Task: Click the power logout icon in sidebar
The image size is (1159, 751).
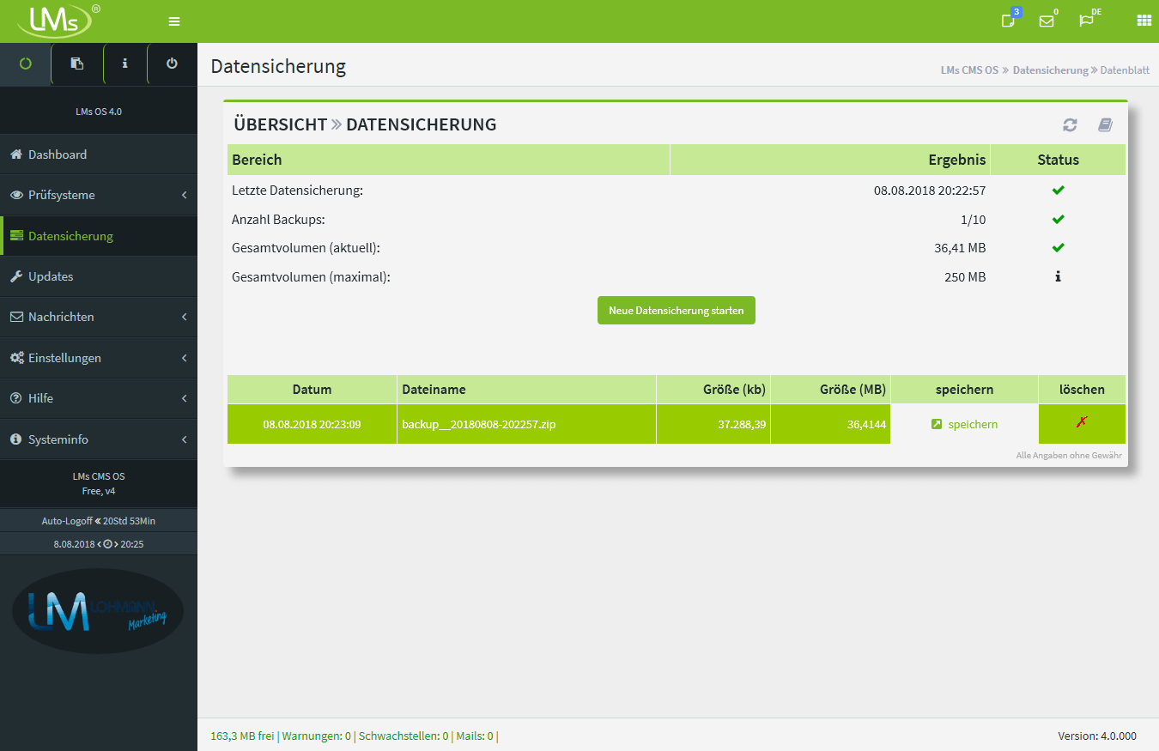Action: (172, 64)
